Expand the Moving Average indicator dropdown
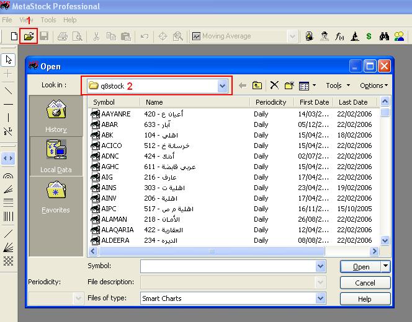Screen dimensions: 412x322 click(x=292, y=36)
